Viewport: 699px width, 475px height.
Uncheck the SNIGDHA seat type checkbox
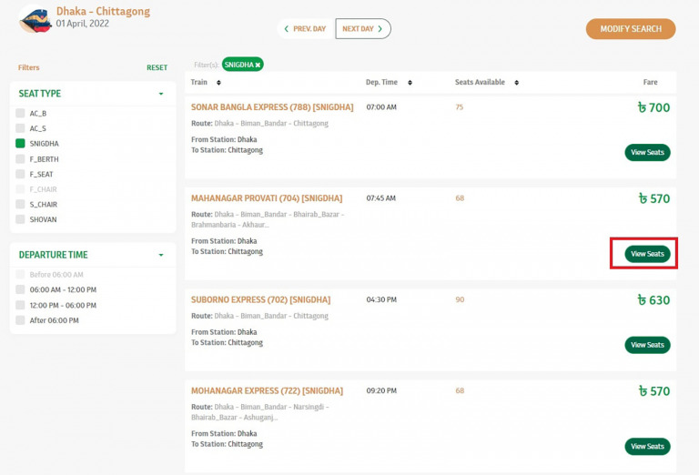(x=20, y=144)
